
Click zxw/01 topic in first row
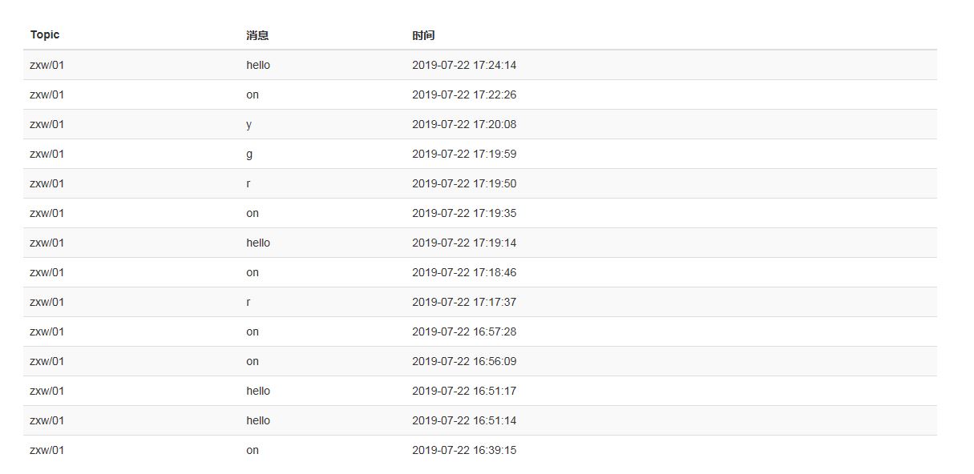point(47,65)
